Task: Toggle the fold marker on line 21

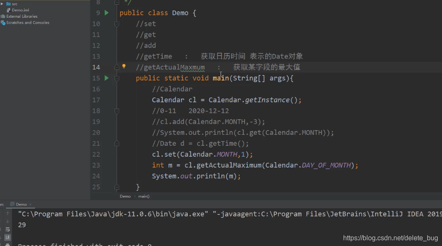Action: click(x=117, y=144)
